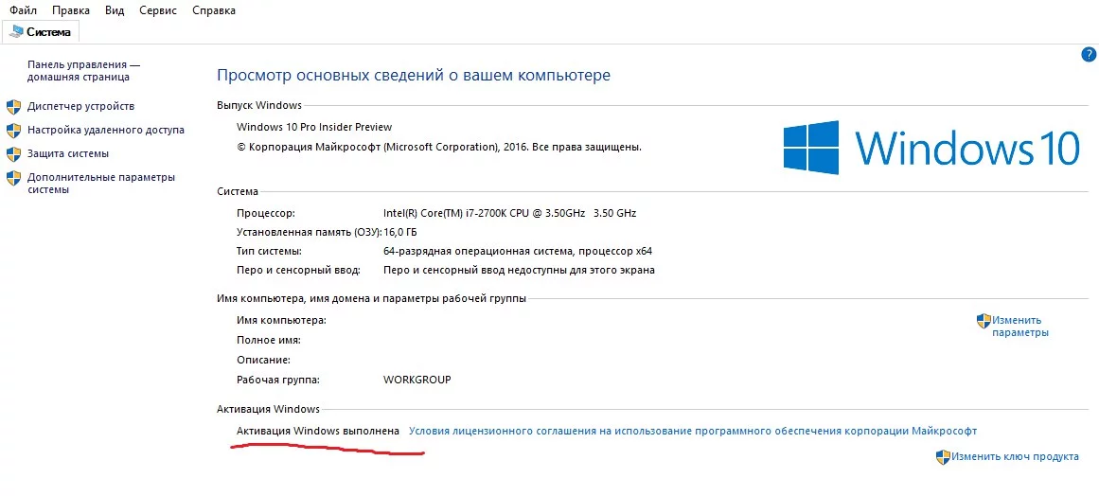
Task: Click shield icon beside Изменить ключ продукта
Action: pos(943,457)
